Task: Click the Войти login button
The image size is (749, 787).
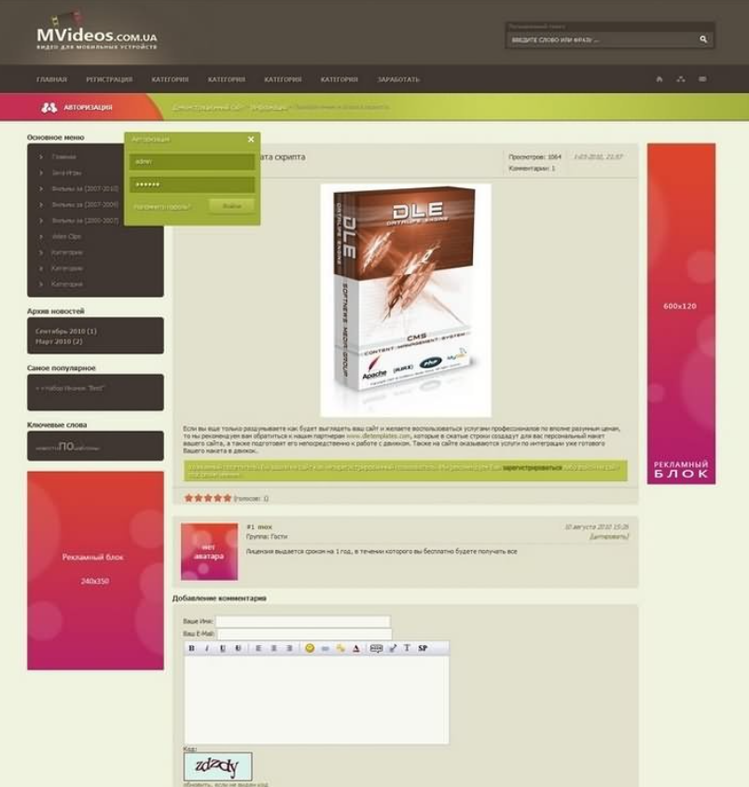Action: pyautogui.click(x=231, y=206)
